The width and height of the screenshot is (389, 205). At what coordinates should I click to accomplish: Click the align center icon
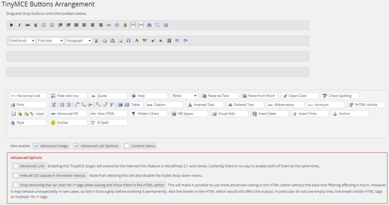pos(93,25)
